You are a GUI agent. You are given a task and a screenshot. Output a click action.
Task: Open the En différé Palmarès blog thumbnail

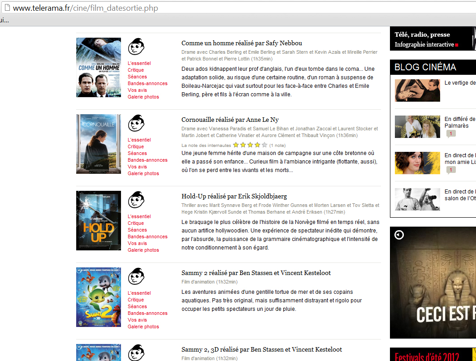pyautogui.click(x=417, y=126)
